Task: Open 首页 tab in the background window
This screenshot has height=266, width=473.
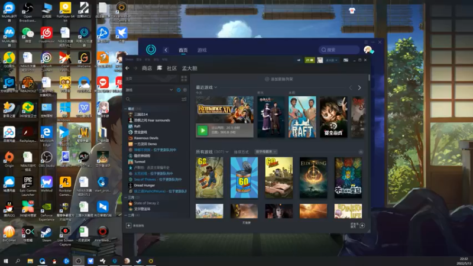Action: 183,50
